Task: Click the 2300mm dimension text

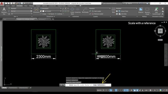Action: 44,57
